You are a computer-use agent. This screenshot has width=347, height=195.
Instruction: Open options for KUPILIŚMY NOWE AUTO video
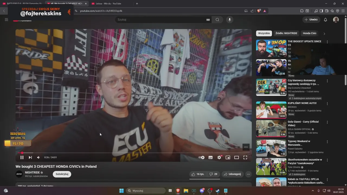[327, 104]
